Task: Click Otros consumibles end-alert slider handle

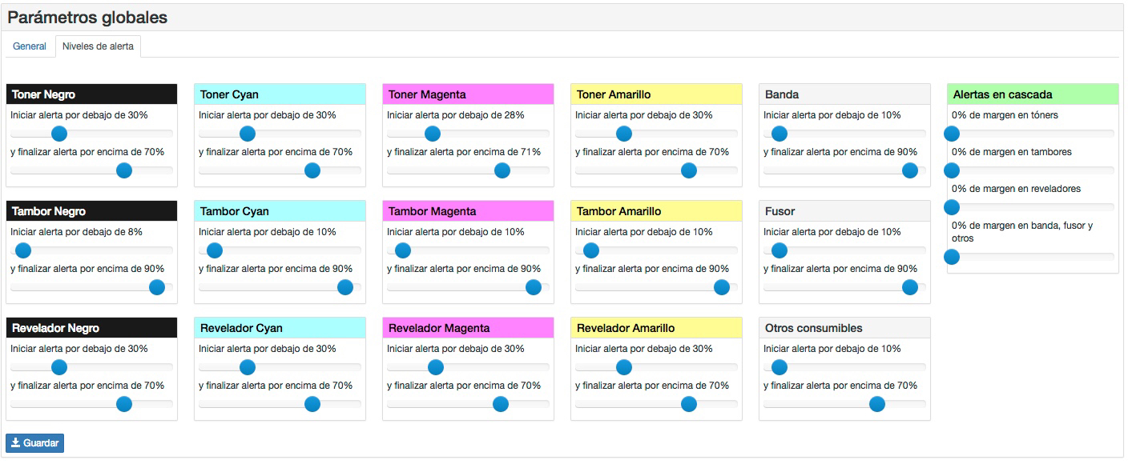Action: pyautogui.click(x=877, y=404)
